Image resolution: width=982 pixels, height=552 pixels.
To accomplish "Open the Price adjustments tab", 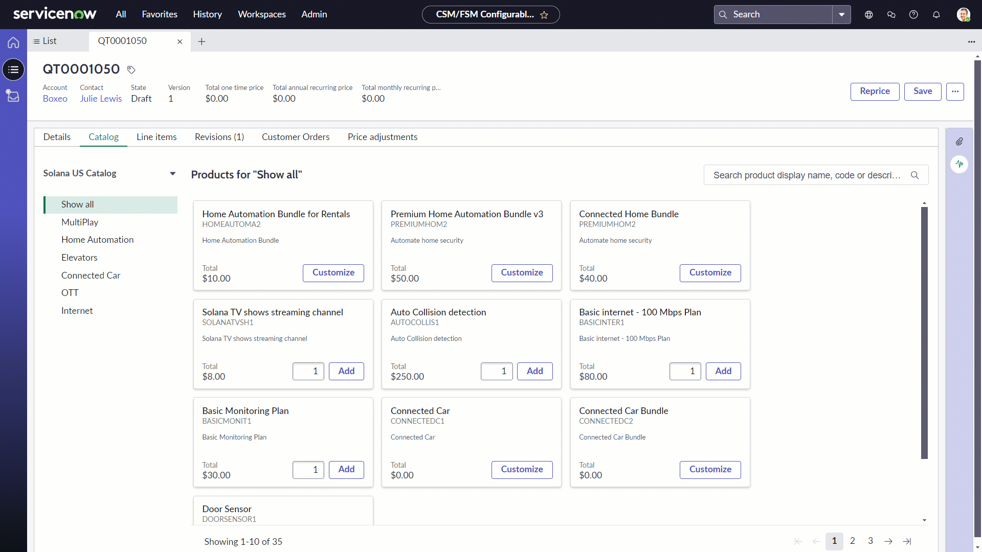I will pyautogui.click(x=383, y=137).
